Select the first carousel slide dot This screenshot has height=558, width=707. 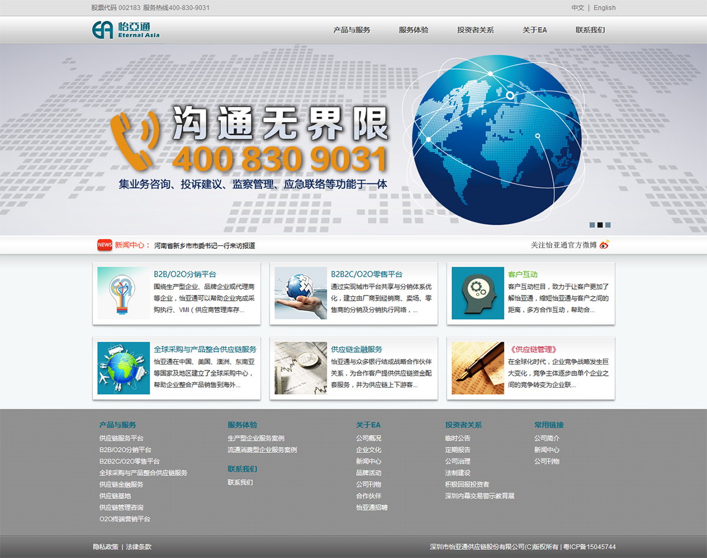[592, 225]
